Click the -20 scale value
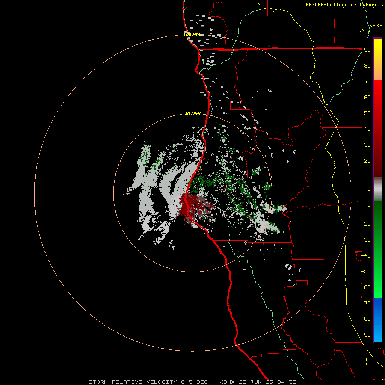The height and width of the screenshot is (385, 385). click(x=366, y=224)
